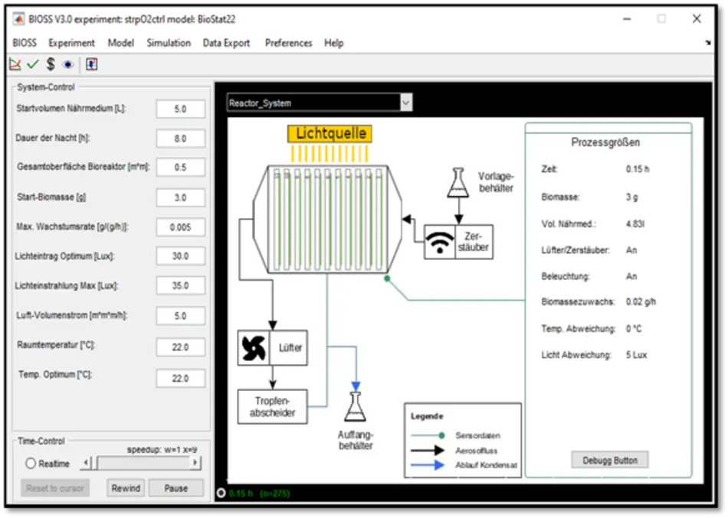Click the eye view toolbar icon
Image resolution: width=728 pixels, height=518 pixels.
point(67,65)
